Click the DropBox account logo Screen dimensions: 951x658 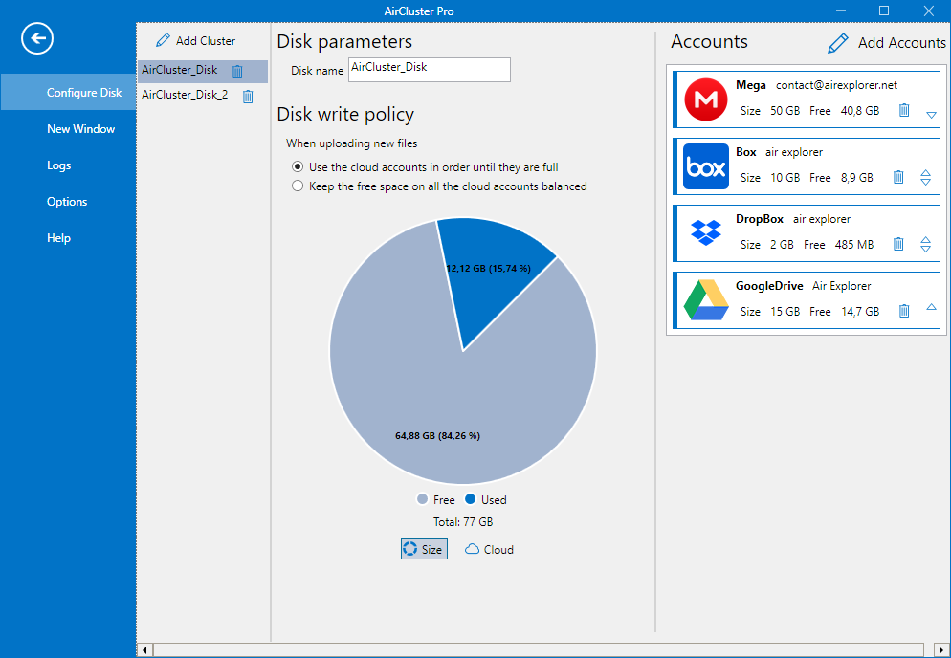point(706,232)
